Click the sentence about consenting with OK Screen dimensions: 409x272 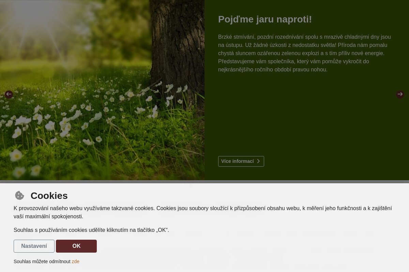tap(91, 230)
